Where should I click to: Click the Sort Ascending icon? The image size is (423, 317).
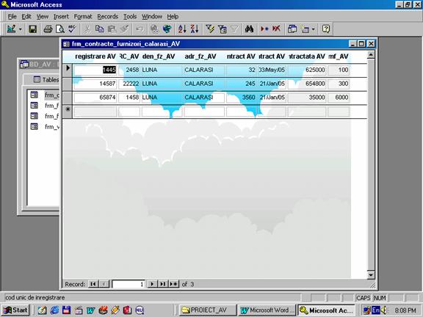point(182,29)
